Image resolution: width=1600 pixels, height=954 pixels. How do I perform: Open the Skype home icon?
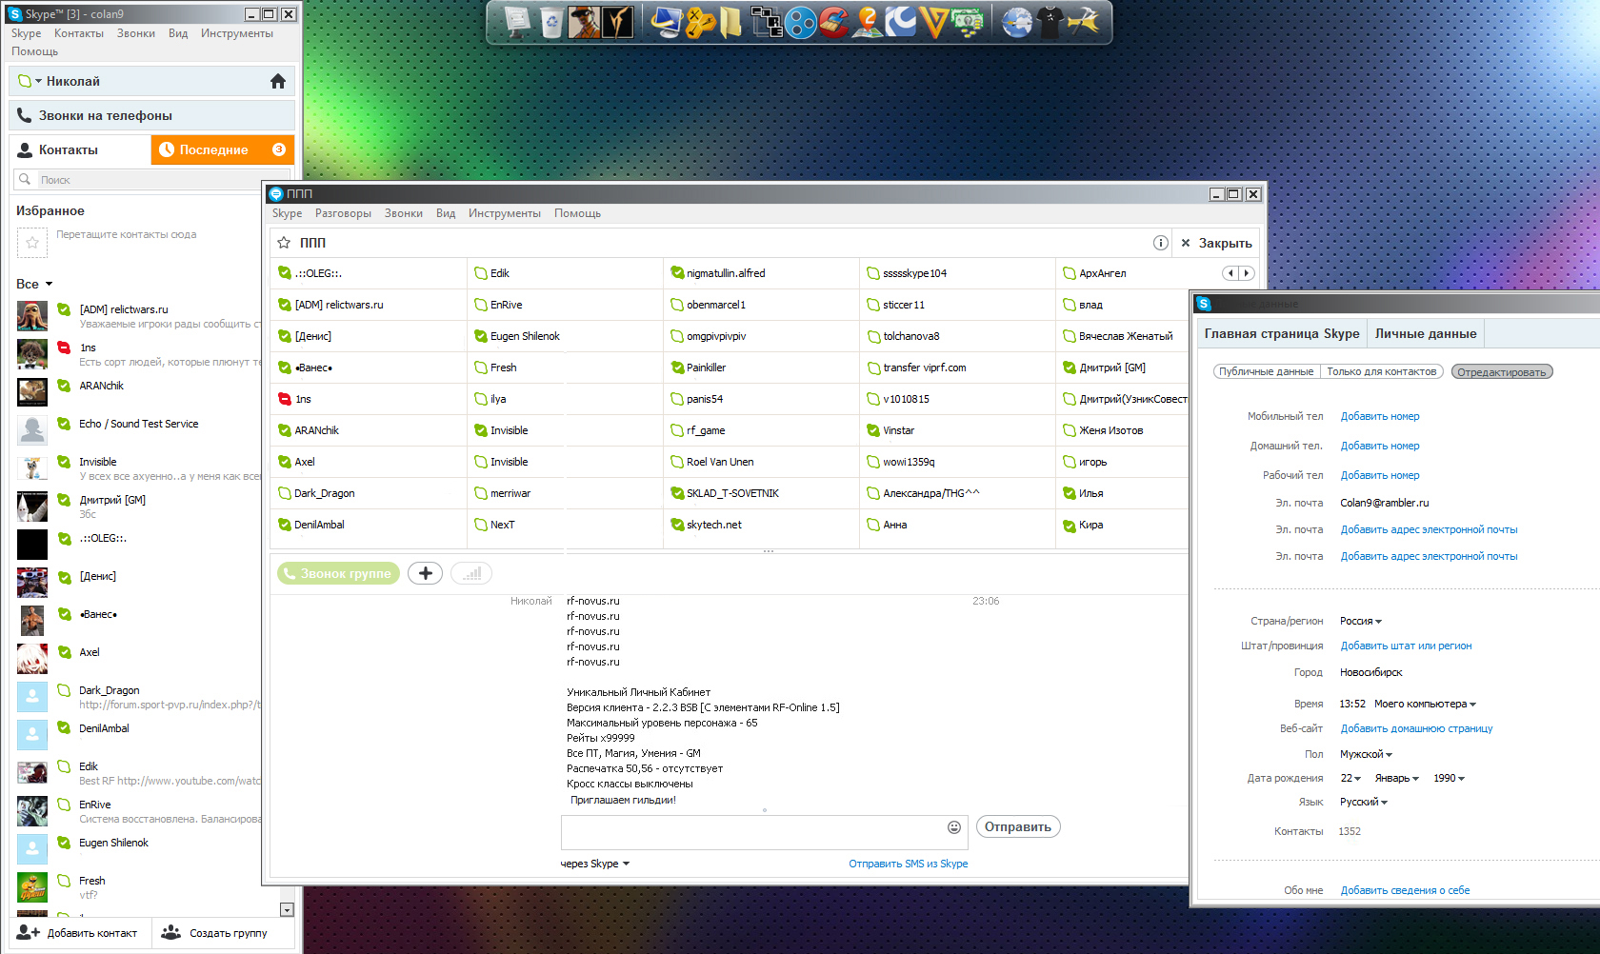coord(278,81)
